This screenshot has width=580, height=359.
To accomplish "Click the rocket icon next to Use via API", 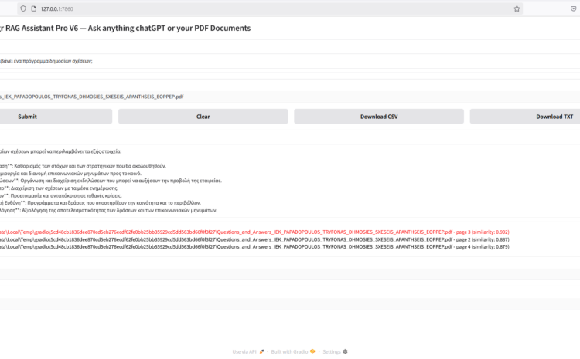I will 262,351.
